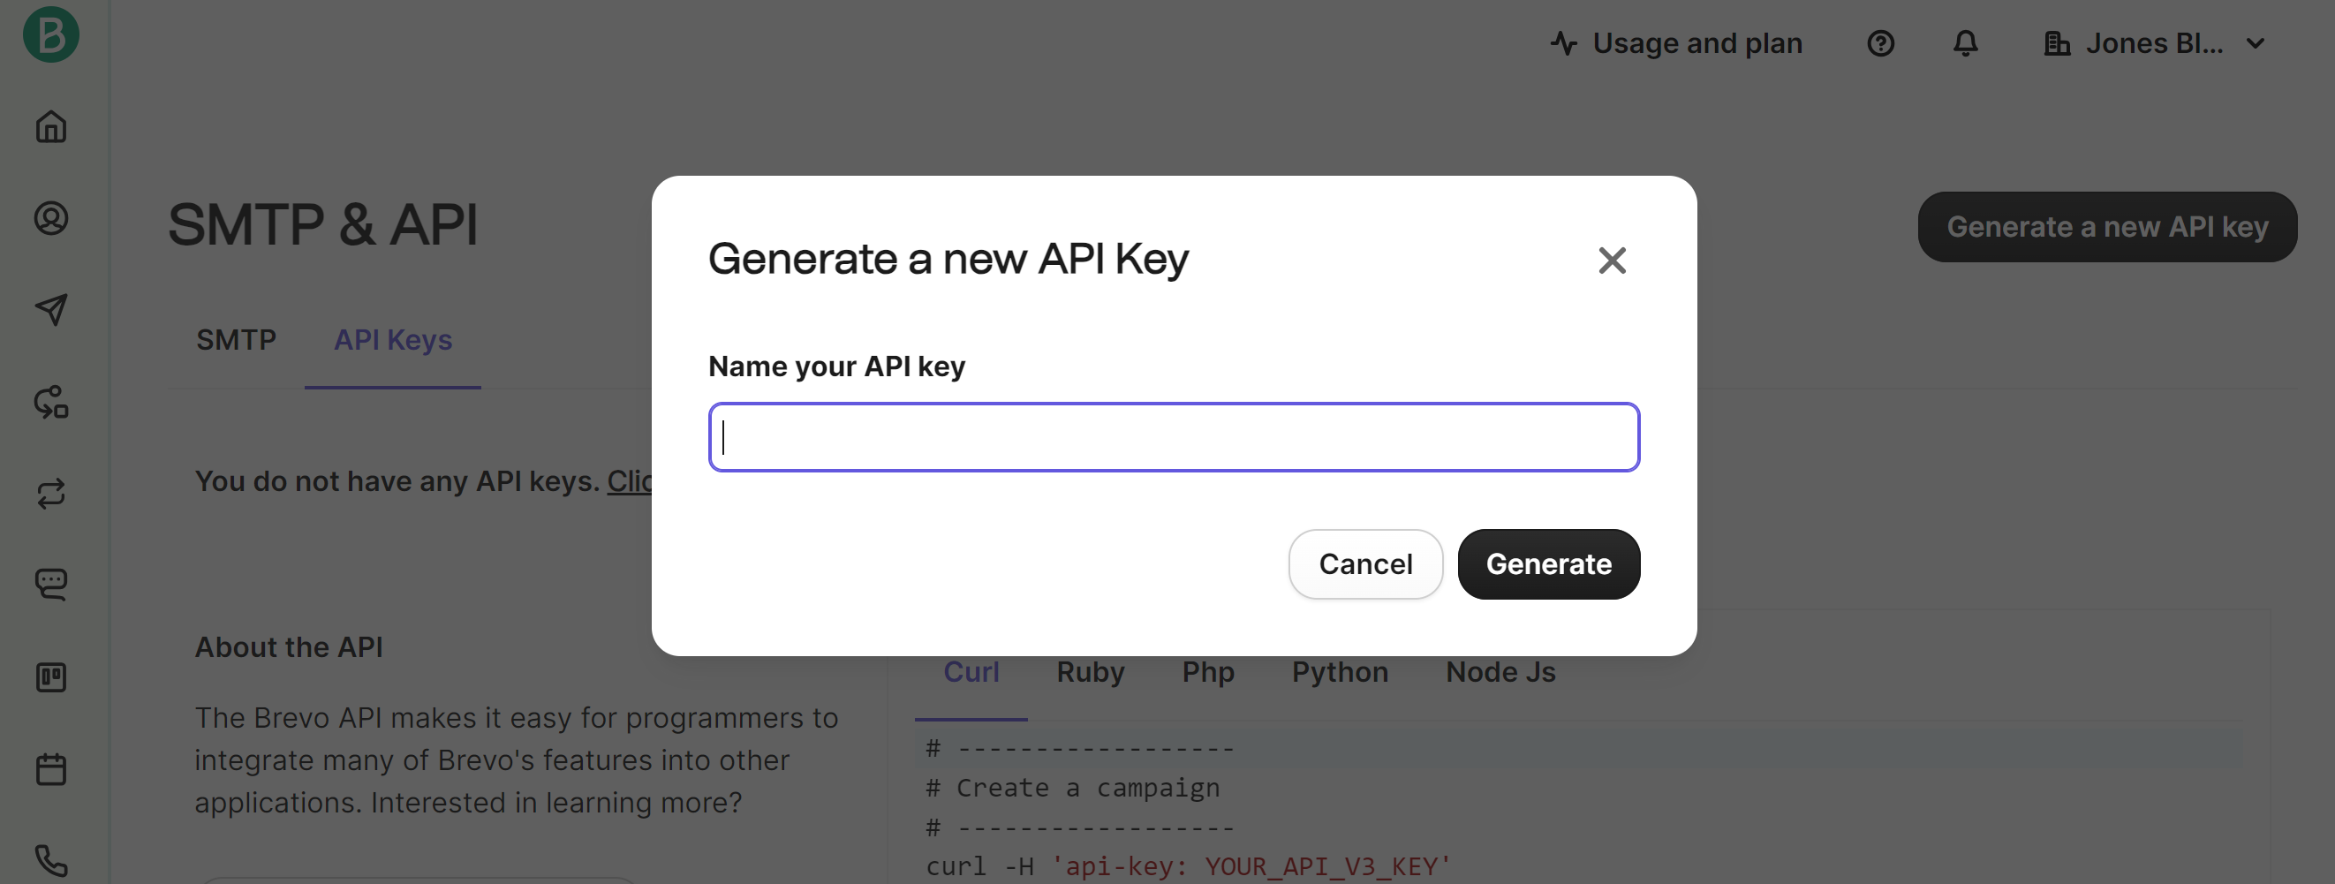Close the Generate API Key dialog
This screenshot has width=2335, height=884.
[x=1613, y=261]
